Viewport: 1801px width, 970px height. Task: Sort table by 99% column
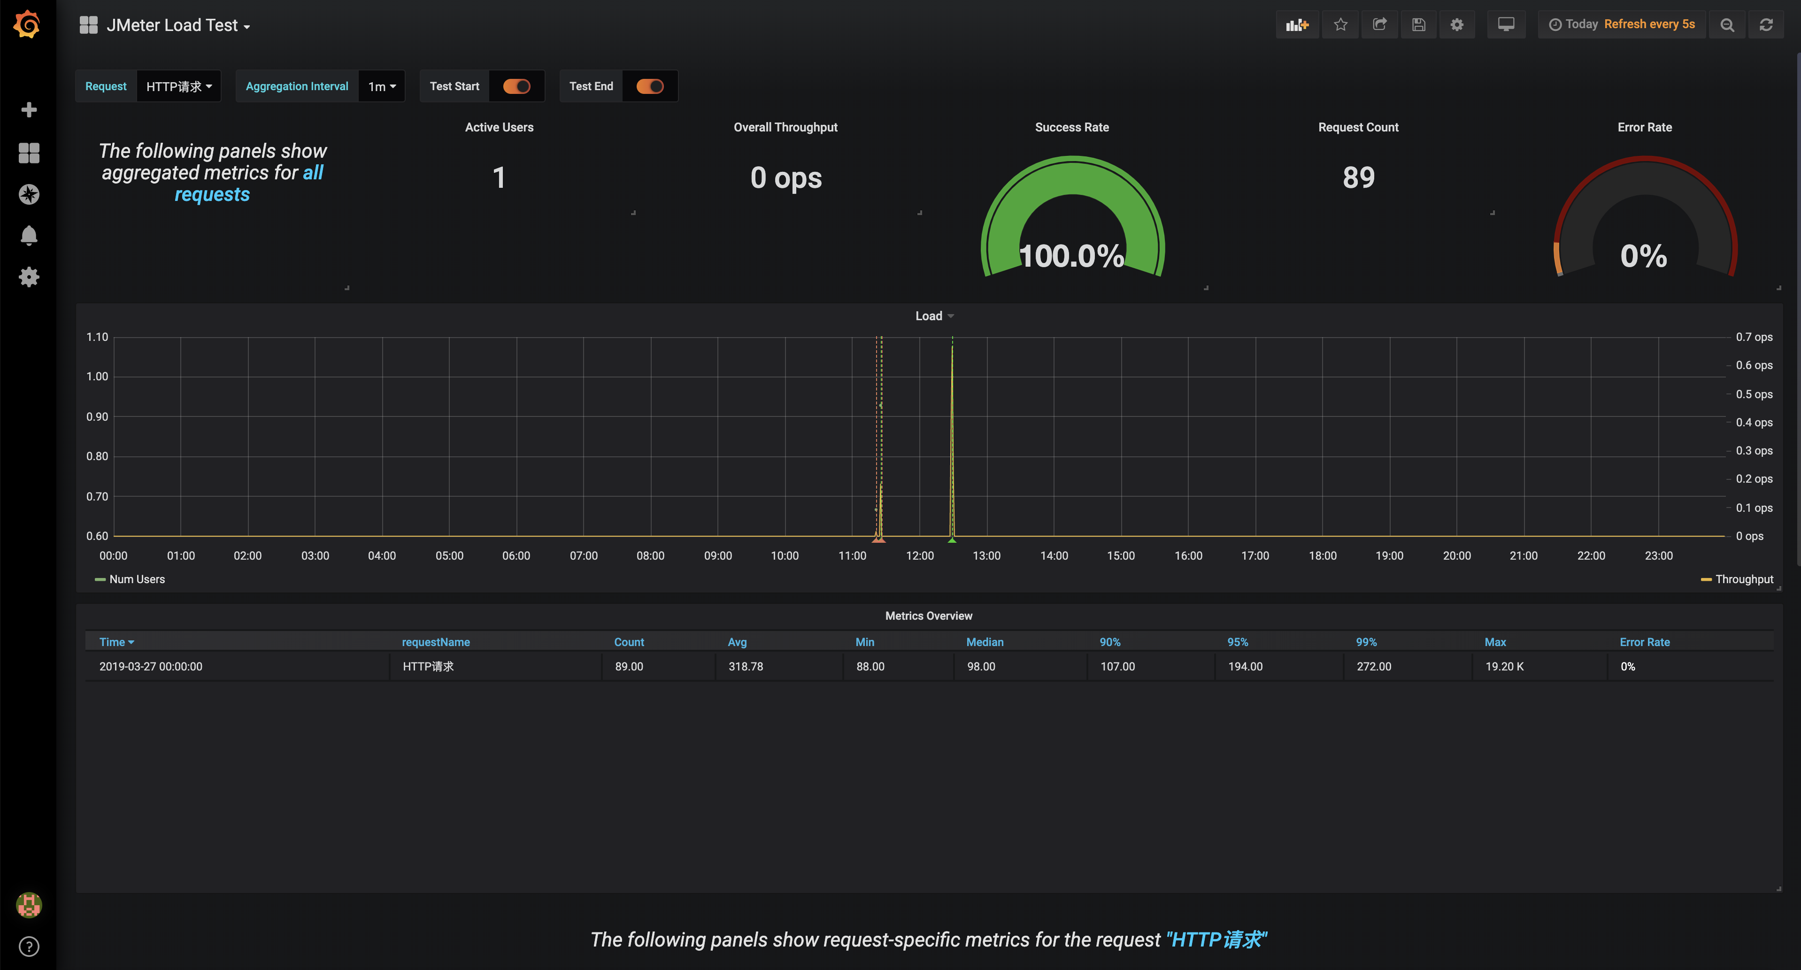[1366, 642]
